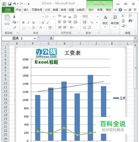This screenshot has height=142, width=139.
Task: Open the 文件 File tab
Action: pos(8,10)
